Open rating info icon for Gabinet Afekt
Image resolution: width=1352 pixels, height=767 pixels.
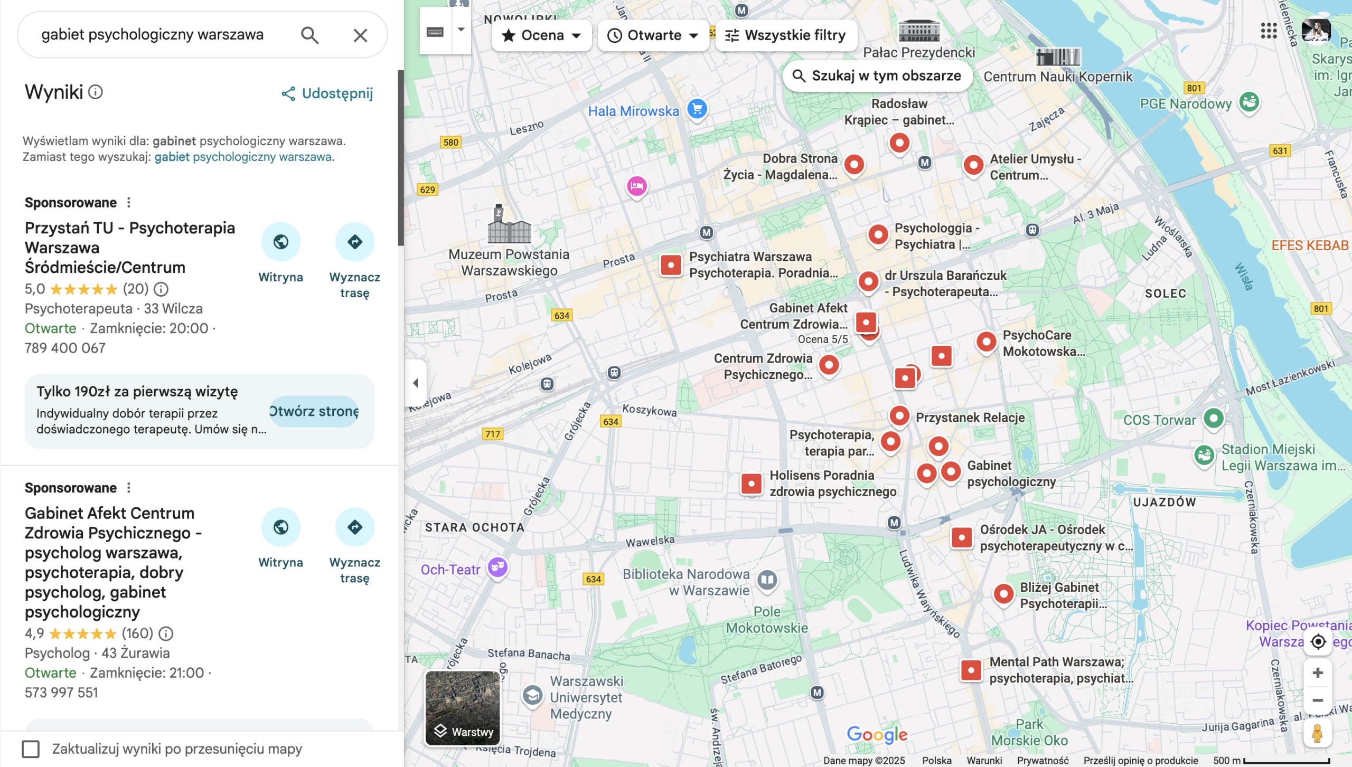click(x=166, y=633)
